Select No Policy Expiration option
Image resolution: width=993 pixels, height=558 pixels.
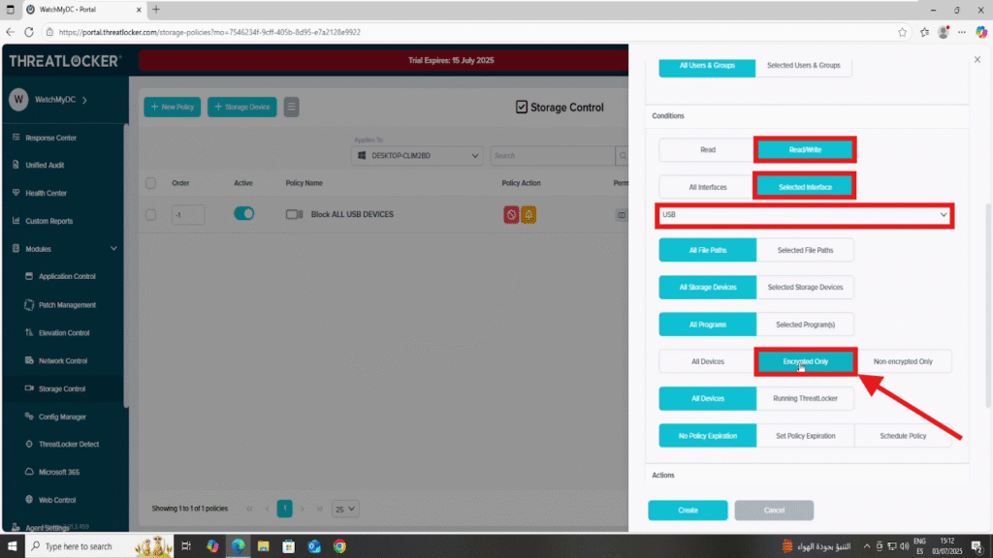pos(707,436)
